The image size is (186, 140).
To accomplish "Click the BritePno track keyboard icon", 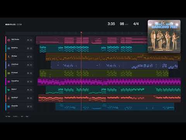I will pyautogui.click(x=9, y=48).
